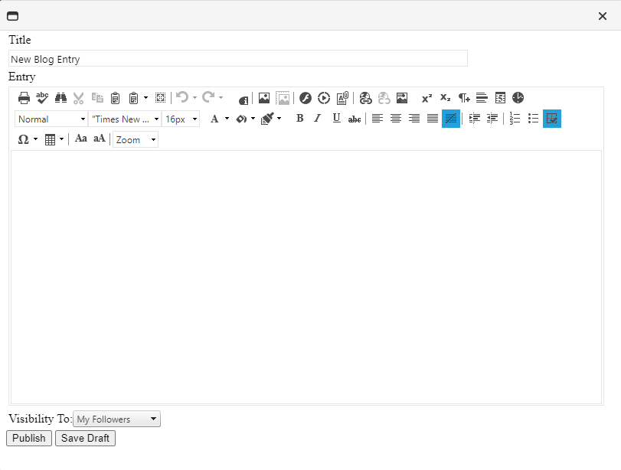The image size is (621, 470).
Task: Toggle italic formatting
Action: click(318, 119)
